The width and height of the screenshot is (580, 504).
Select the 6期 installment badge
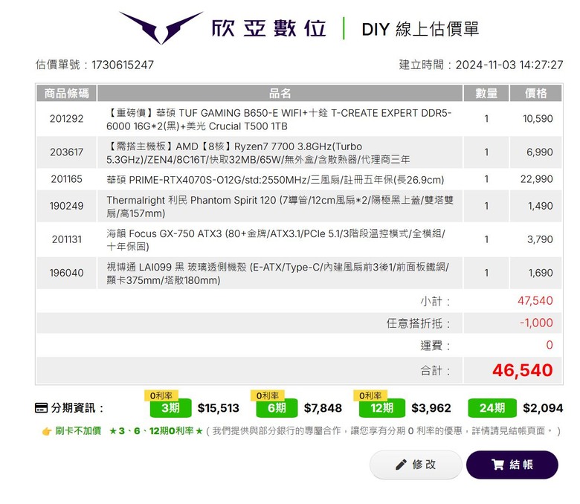point(277,408)
